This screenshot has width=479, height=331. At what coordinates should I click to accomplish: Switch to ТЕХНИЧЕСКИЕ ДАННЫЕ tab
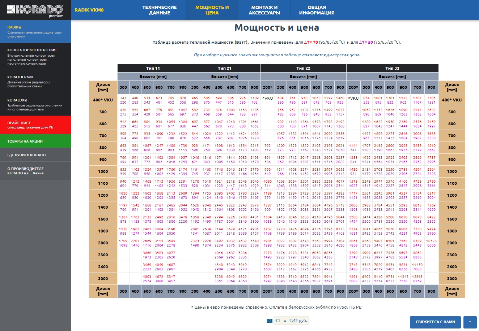point(159,10)
